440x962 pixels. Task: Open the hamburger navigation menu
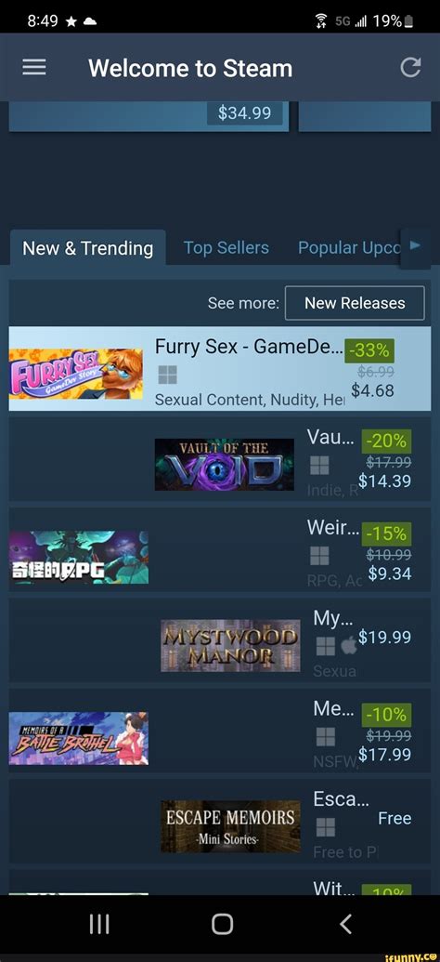(x=34, y=68)
